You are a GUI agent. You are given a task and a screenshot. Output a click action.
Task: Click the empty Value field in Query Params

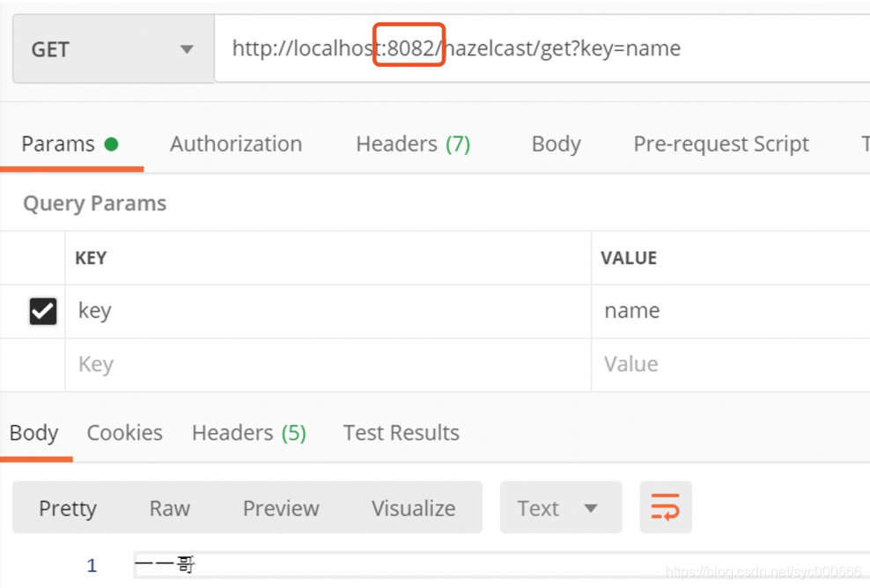pyautogui.click(x=704, y=364)
